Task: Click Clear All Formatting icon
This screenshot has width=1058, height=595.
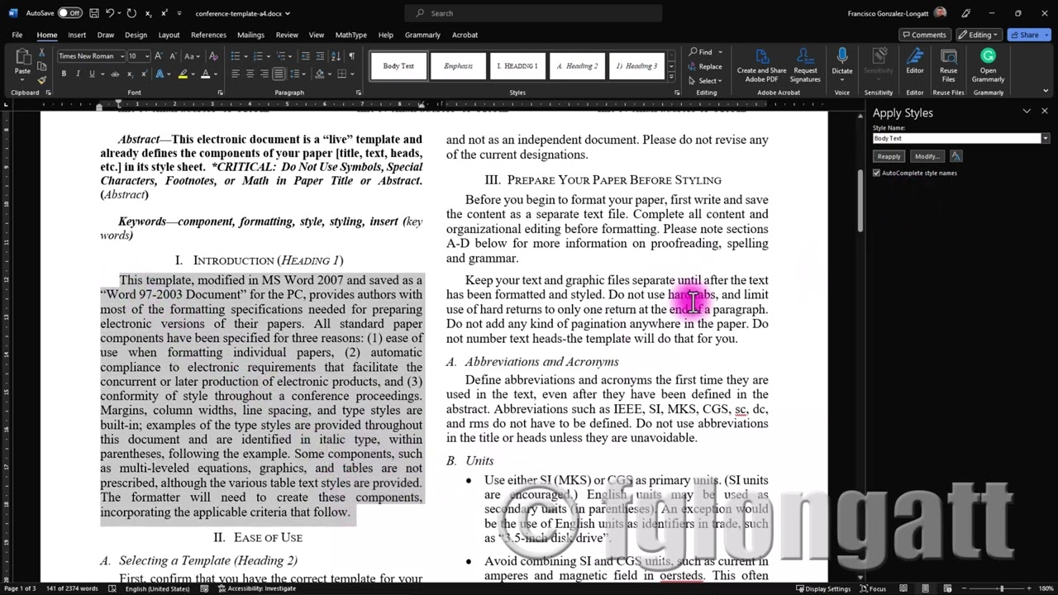Action: [213, 56]
